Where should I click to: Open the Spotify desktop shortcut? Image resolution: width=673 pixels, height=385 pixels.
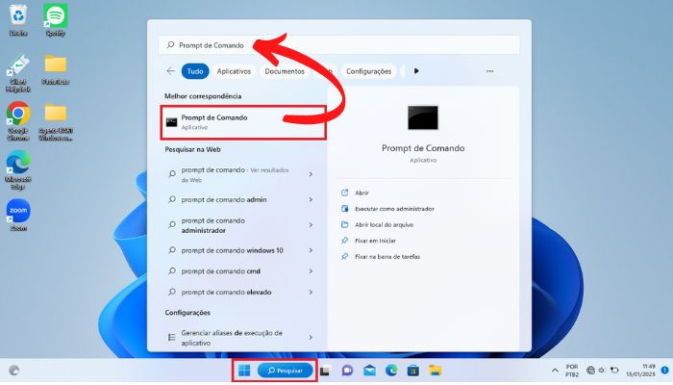[x=56, y=19]
